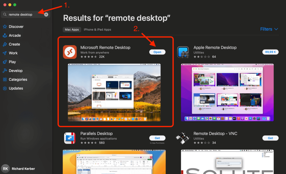The image size is (286, 174).
Task: Click the Remote Desktop - VNC binoculars icon
Action: pyautogui.click(x=183, y=138)
